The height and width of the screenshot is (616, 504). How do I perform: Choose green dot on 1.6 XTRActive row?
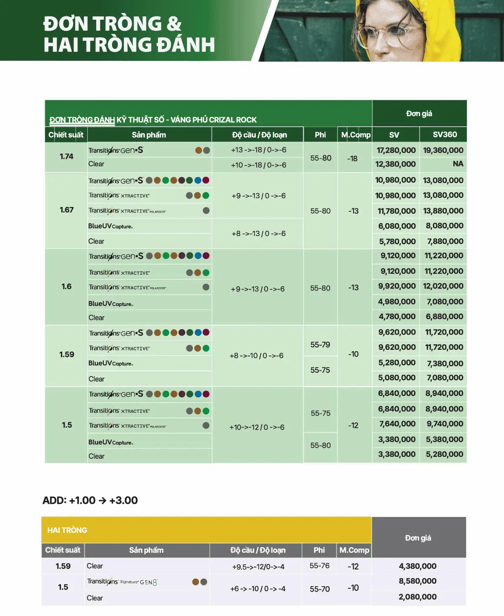(x=206, y=273)
